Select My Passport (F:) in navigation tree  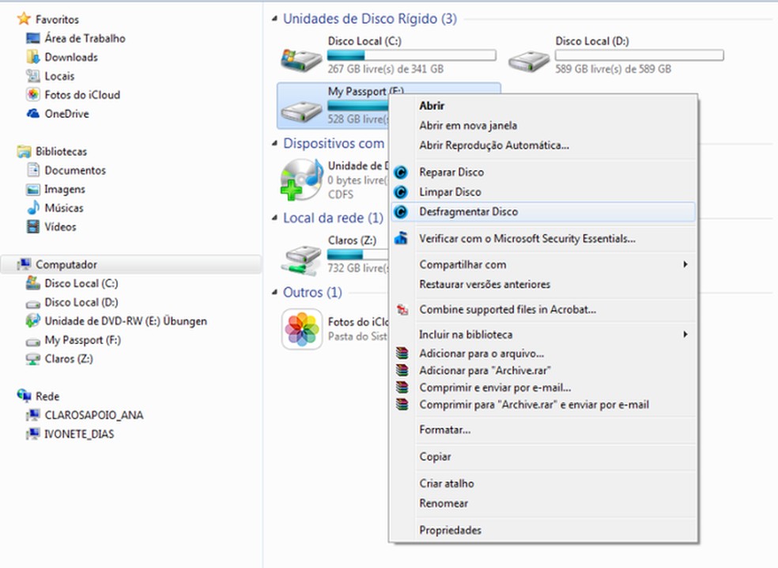83,340
